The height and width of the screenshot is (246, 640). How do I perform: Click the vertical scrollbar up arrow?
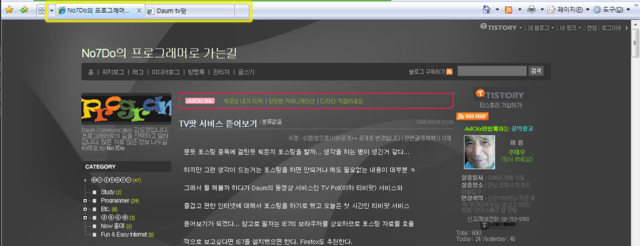click(636, 24)
